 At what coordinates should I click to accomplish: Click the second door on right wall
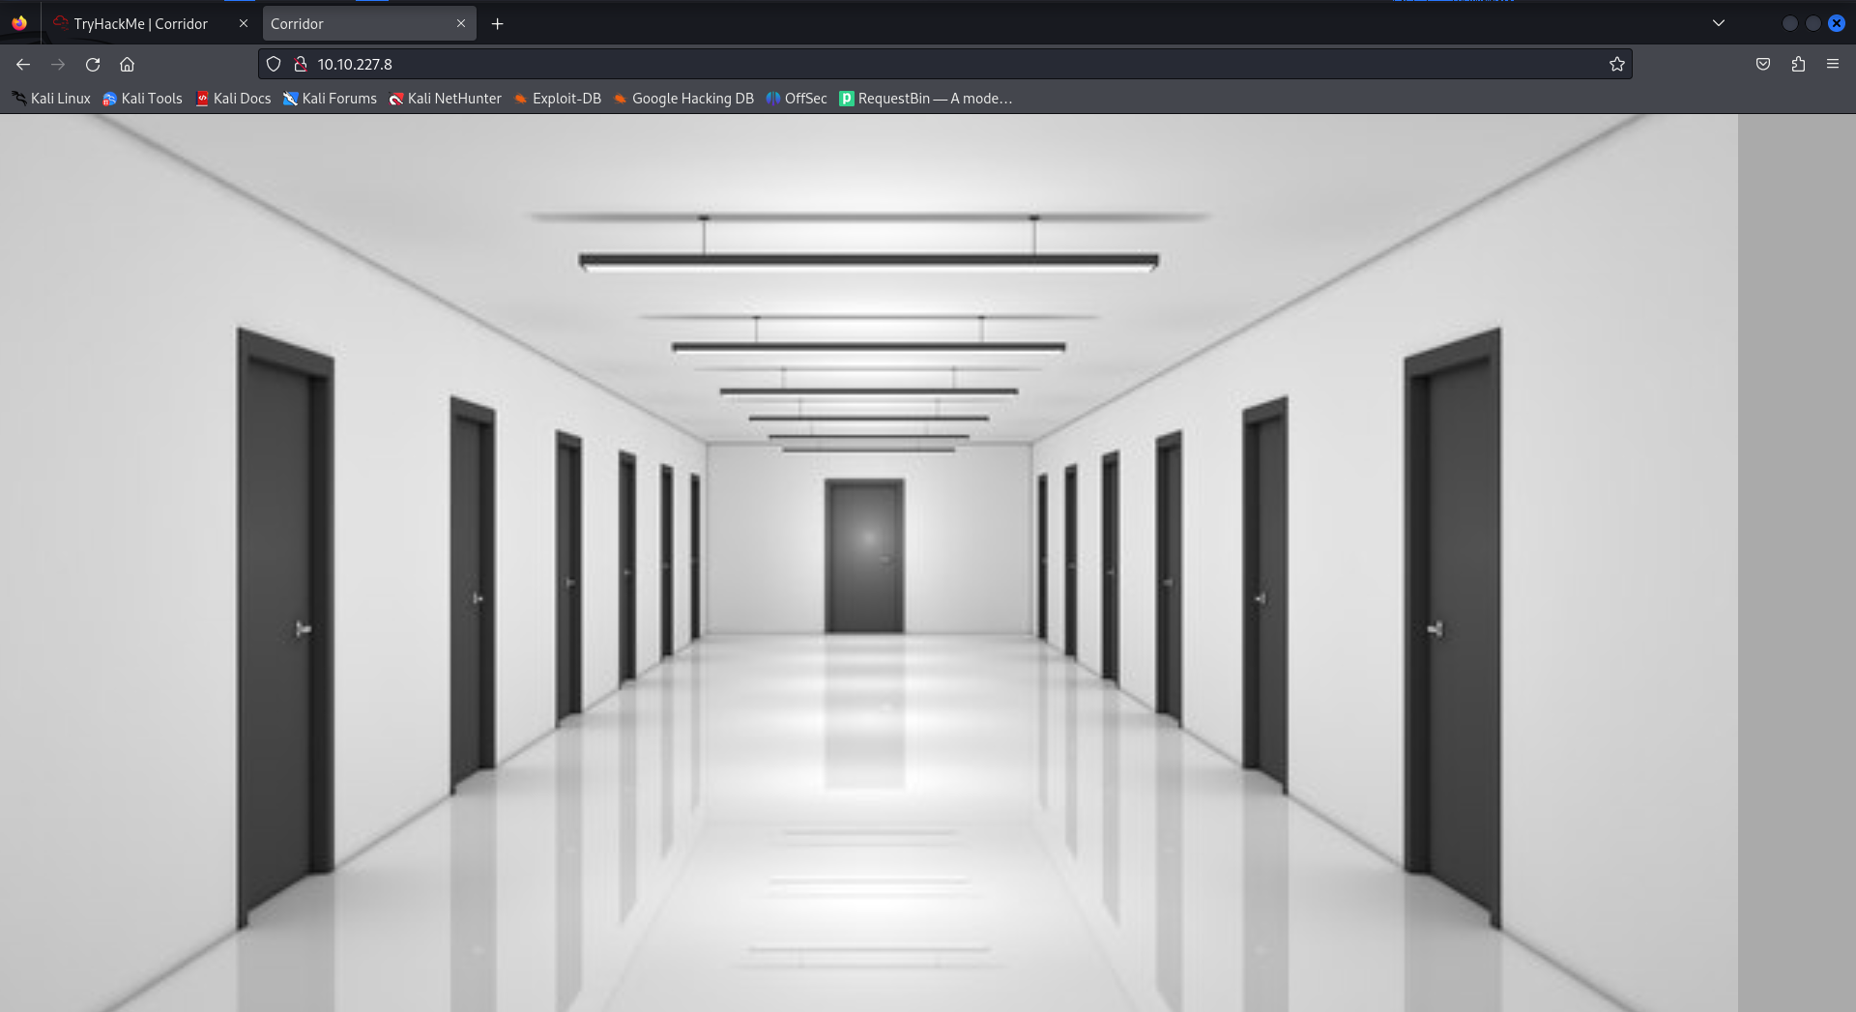tap(1264, 594)
